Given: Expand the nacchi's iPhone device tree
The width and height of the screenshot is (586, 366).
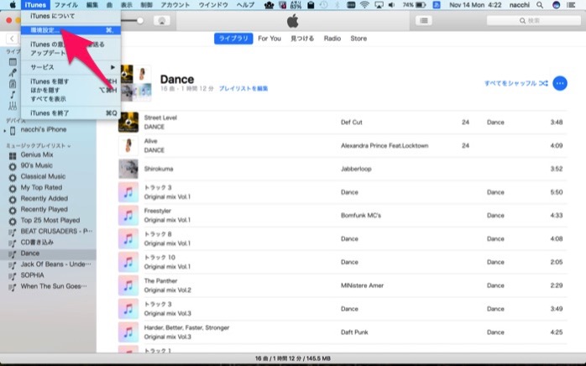Looking at the screenshot, I should point(4,130).
